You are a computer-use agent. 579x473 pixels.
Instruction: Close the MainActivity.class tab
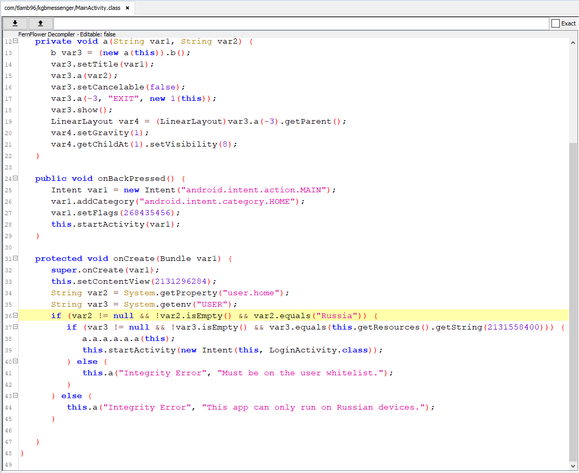click(128, 8)
